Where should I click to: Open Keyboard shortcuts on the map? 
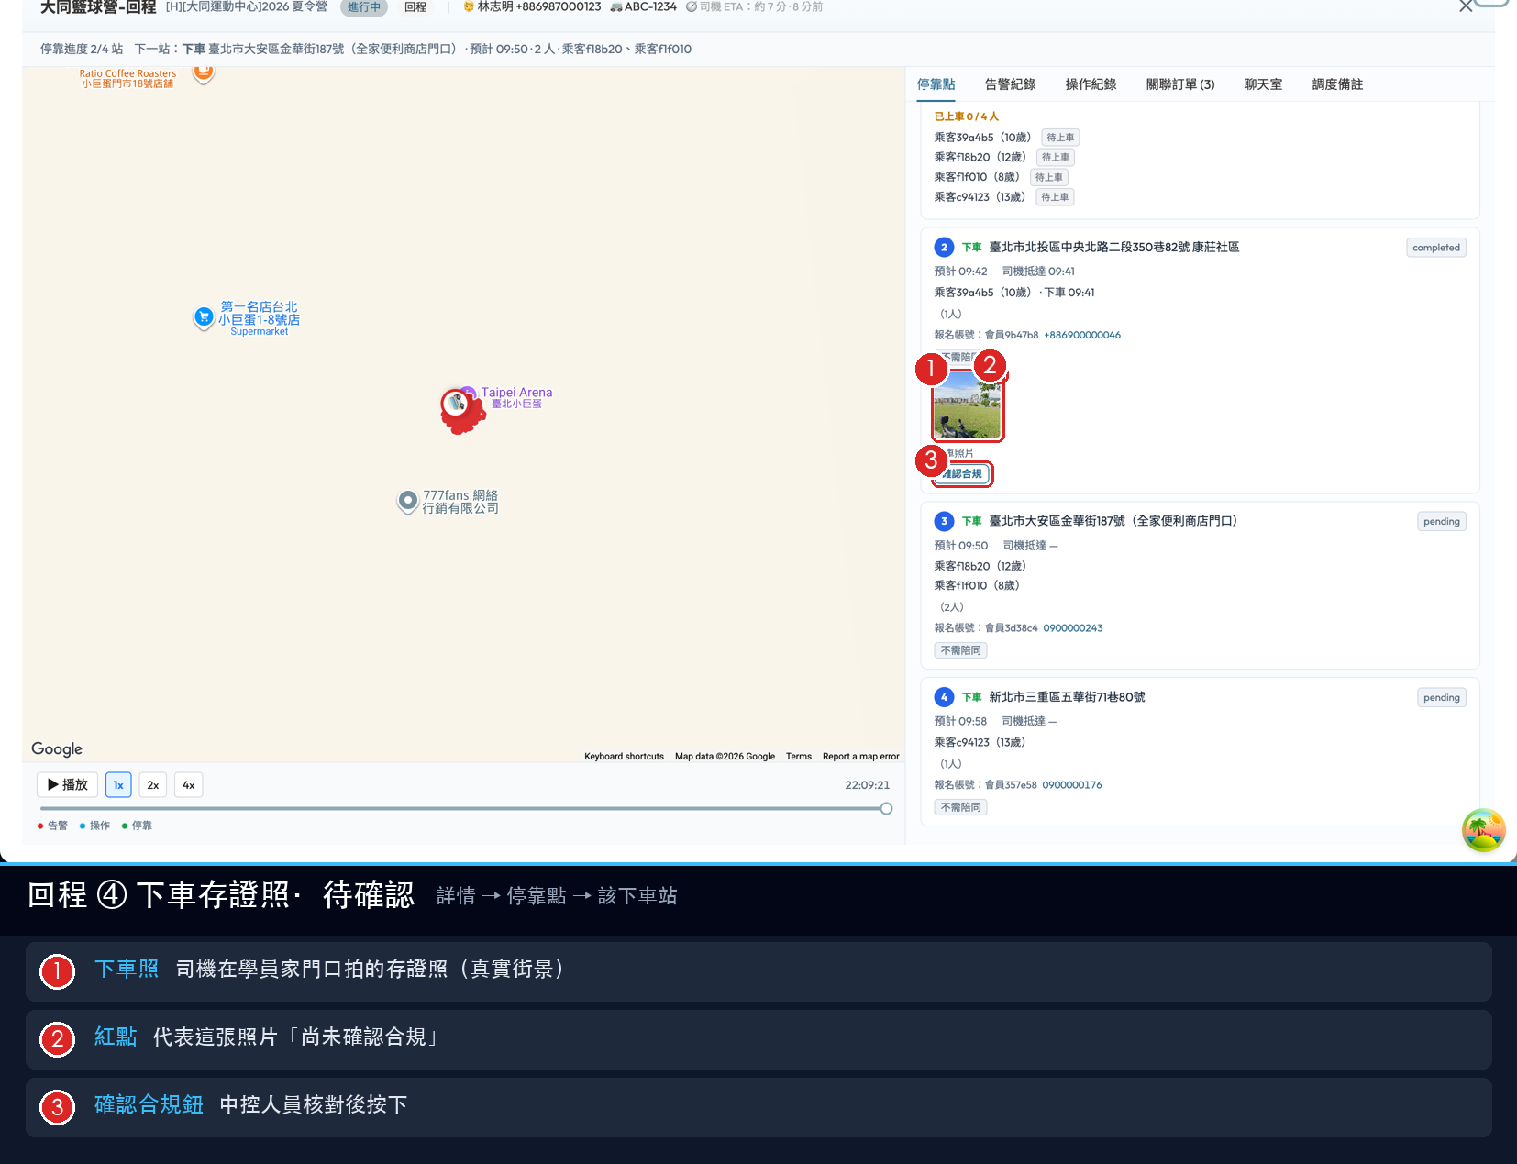(624, 757)
